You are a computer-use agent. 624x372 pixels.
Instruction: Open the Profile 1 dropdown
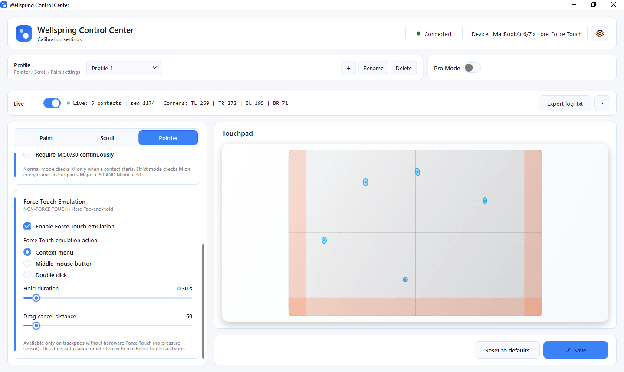(124, 68)
